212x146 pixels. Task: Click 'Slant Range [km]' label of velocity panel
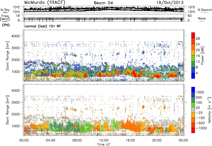(x=8, y=110)
